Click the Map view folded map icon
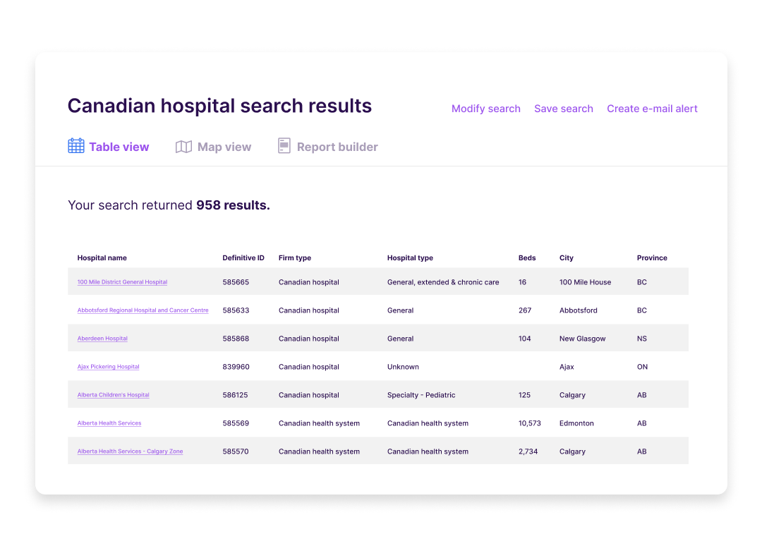Viewport: 762px width, 546px height. click(183, 147)
